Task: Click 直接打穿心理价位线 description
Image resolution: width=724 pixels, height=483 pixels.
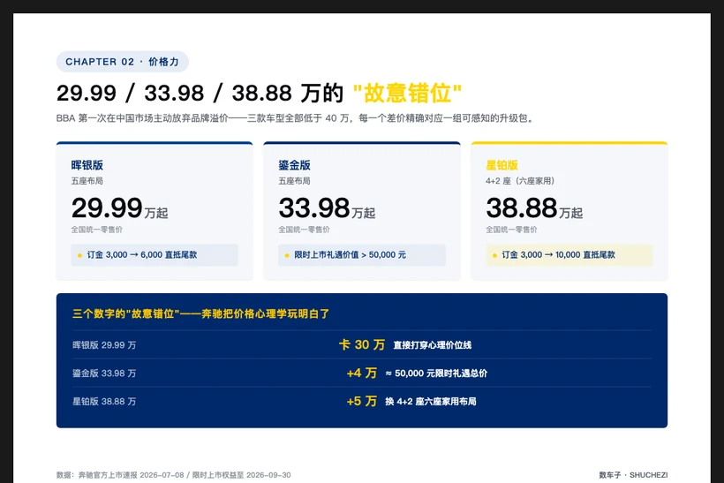Action: coord(432,345)
